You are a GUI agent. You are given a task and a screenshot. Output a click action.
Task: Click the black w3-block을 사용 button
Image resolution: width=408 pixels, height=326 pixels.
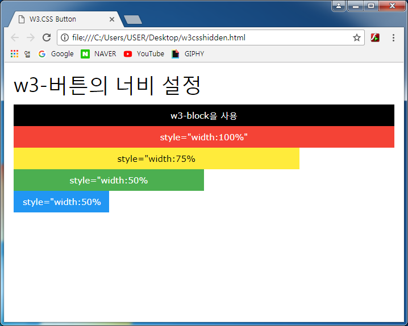(204, 115)
